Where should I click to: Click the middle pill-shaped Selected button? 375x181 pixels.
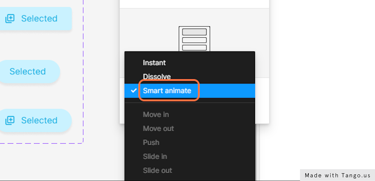coord(28,72)
